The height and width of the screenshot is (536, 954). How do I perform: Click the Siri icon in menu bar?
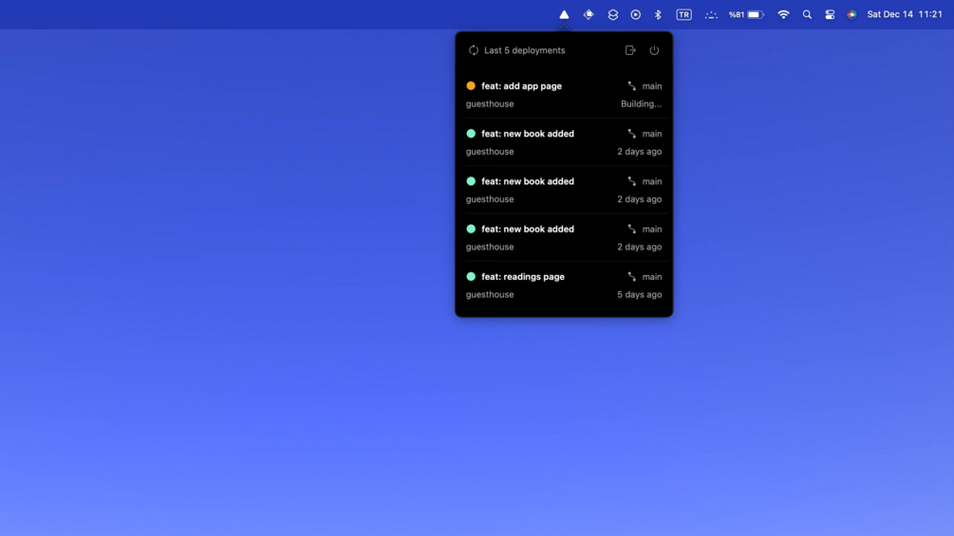click(851, 14)
